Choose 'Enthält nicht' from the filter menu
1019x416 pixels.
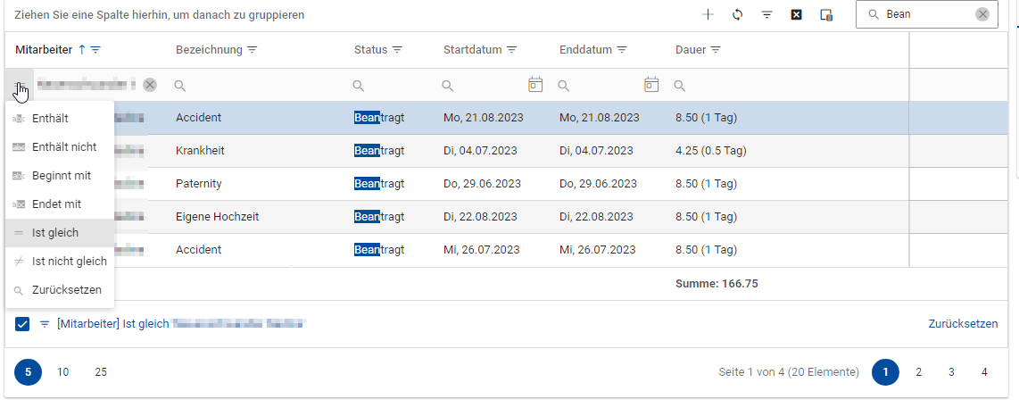coord(63,147)
